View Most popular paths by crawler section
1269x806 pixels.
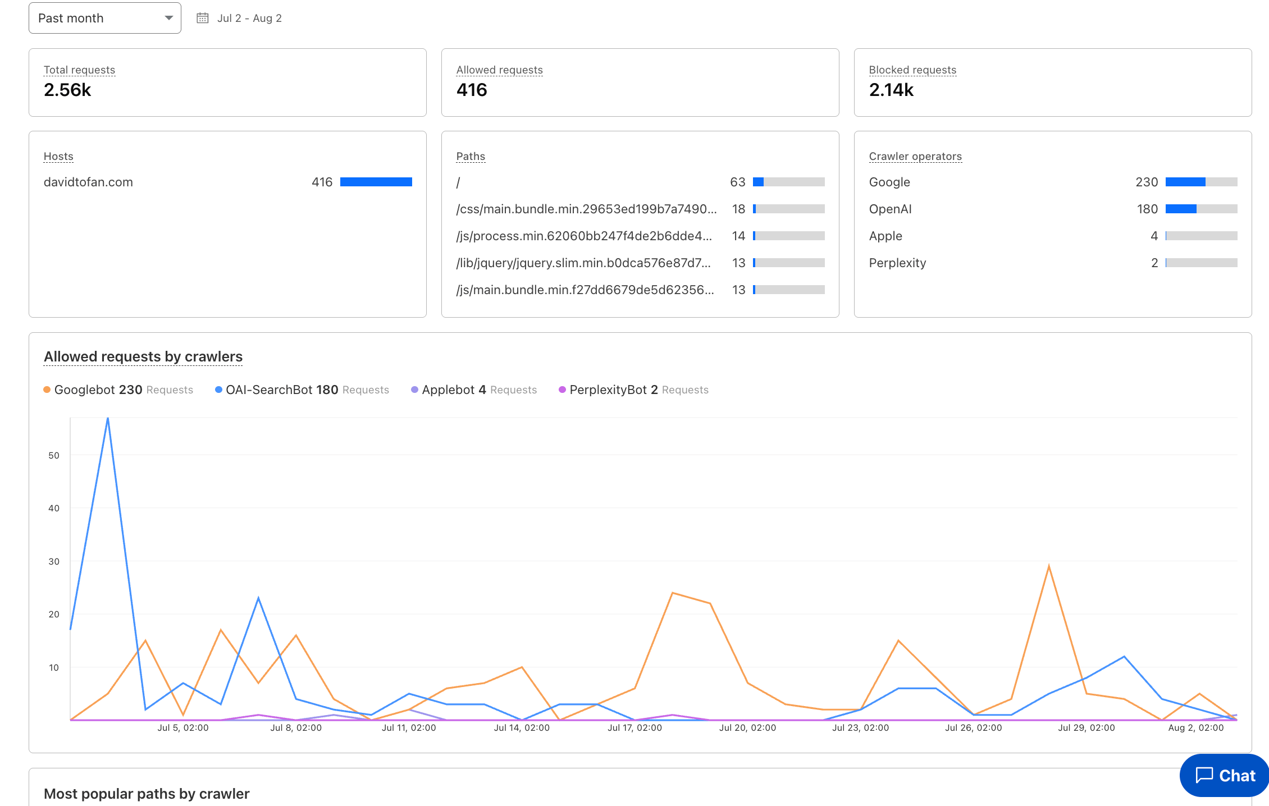(x=147, y=793)
